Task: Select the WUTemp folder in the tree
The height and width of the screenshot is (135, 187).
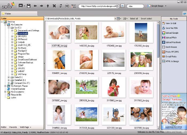Action: coord(22,74)
